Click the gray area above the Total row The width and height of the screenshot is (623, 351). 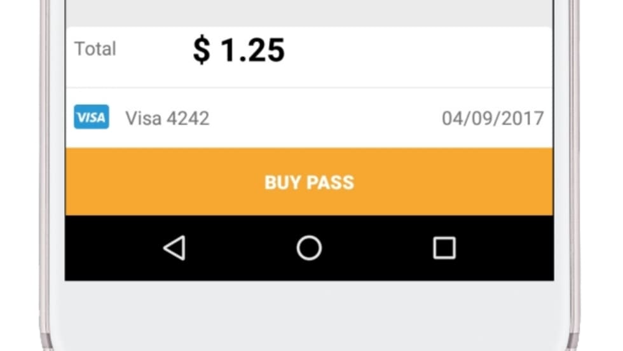pyautogui.click(x=309, y=13)
